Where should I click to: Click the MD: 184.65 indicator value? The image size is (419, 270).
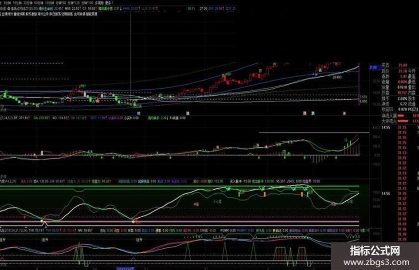[60, 118]
